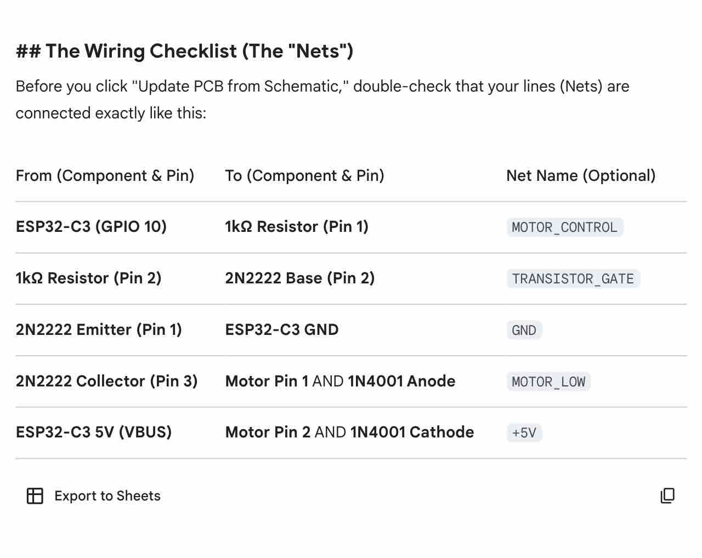Click the Motor Pin 2 AND 1N4001 Cathode cell
The image size is (702, 558).
tap(349, 432)
